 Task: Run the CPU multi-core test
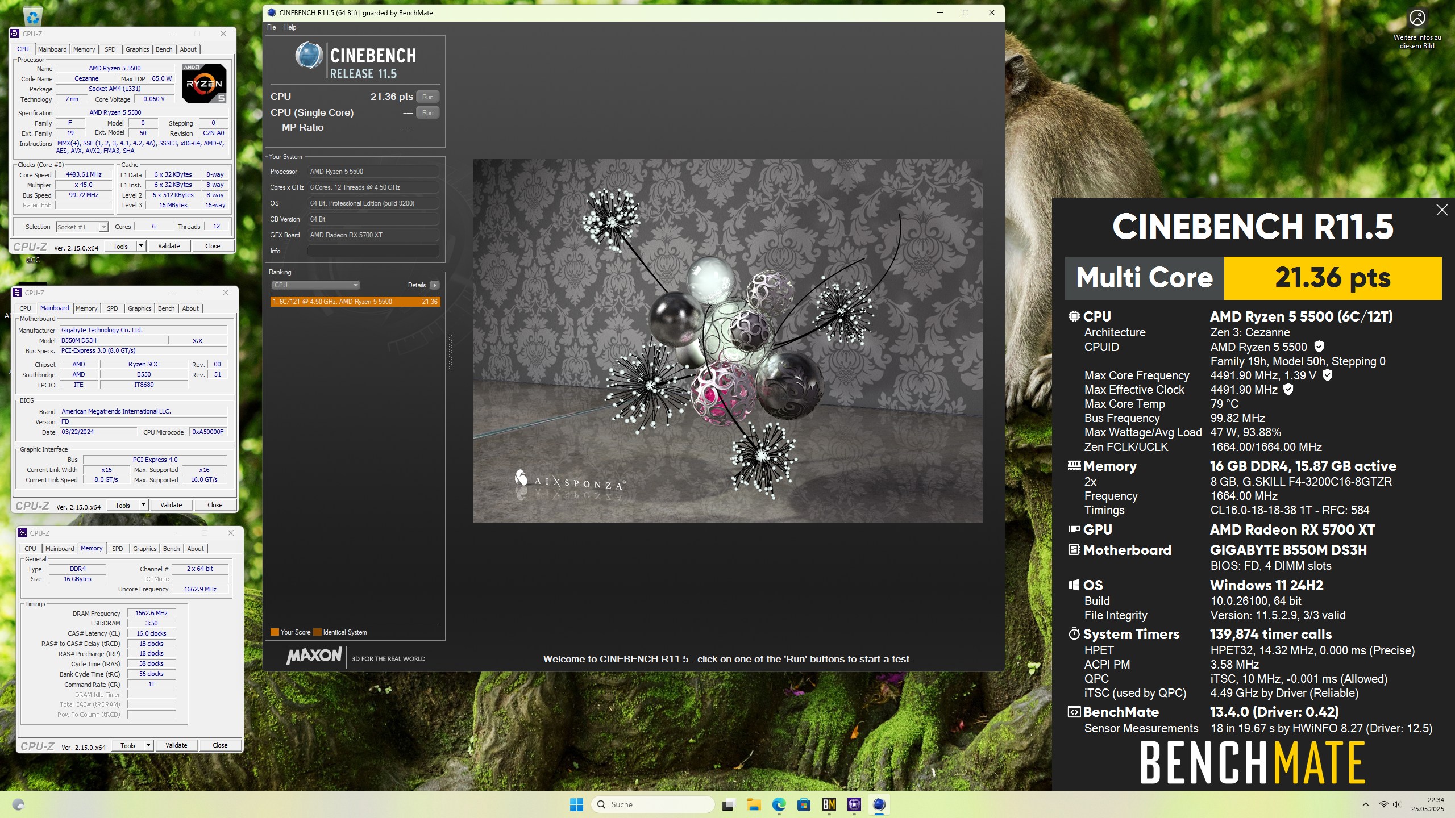tap(428, 97)
